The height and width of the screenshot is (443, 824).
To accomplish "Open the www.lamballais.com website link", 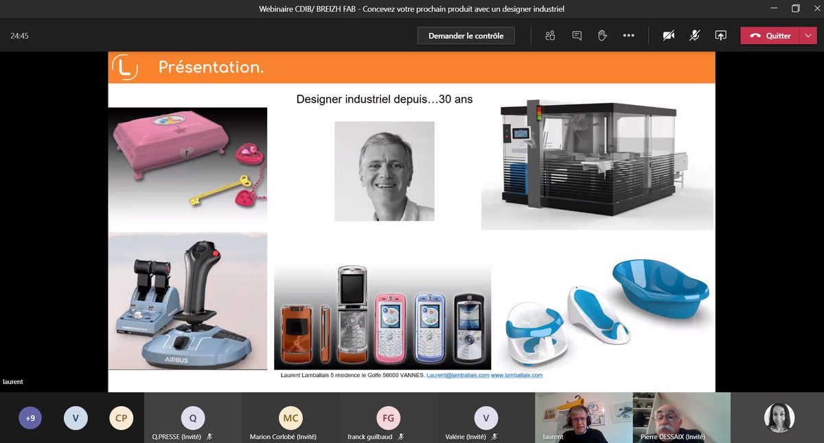I will (x=517, y=375).
